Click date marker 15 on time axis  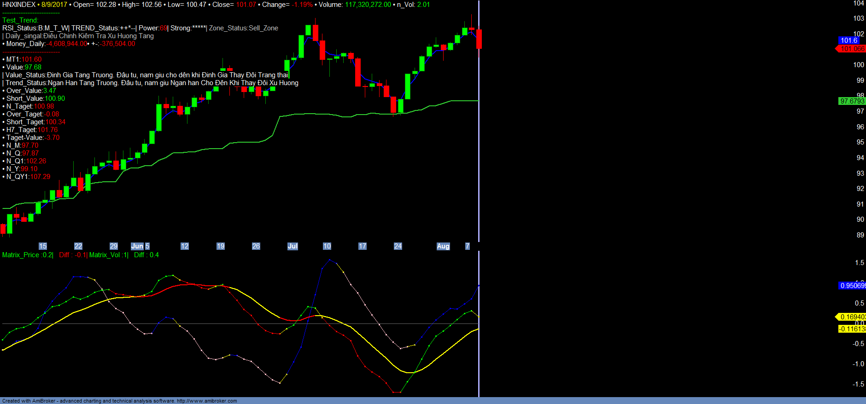click(43, 246)
